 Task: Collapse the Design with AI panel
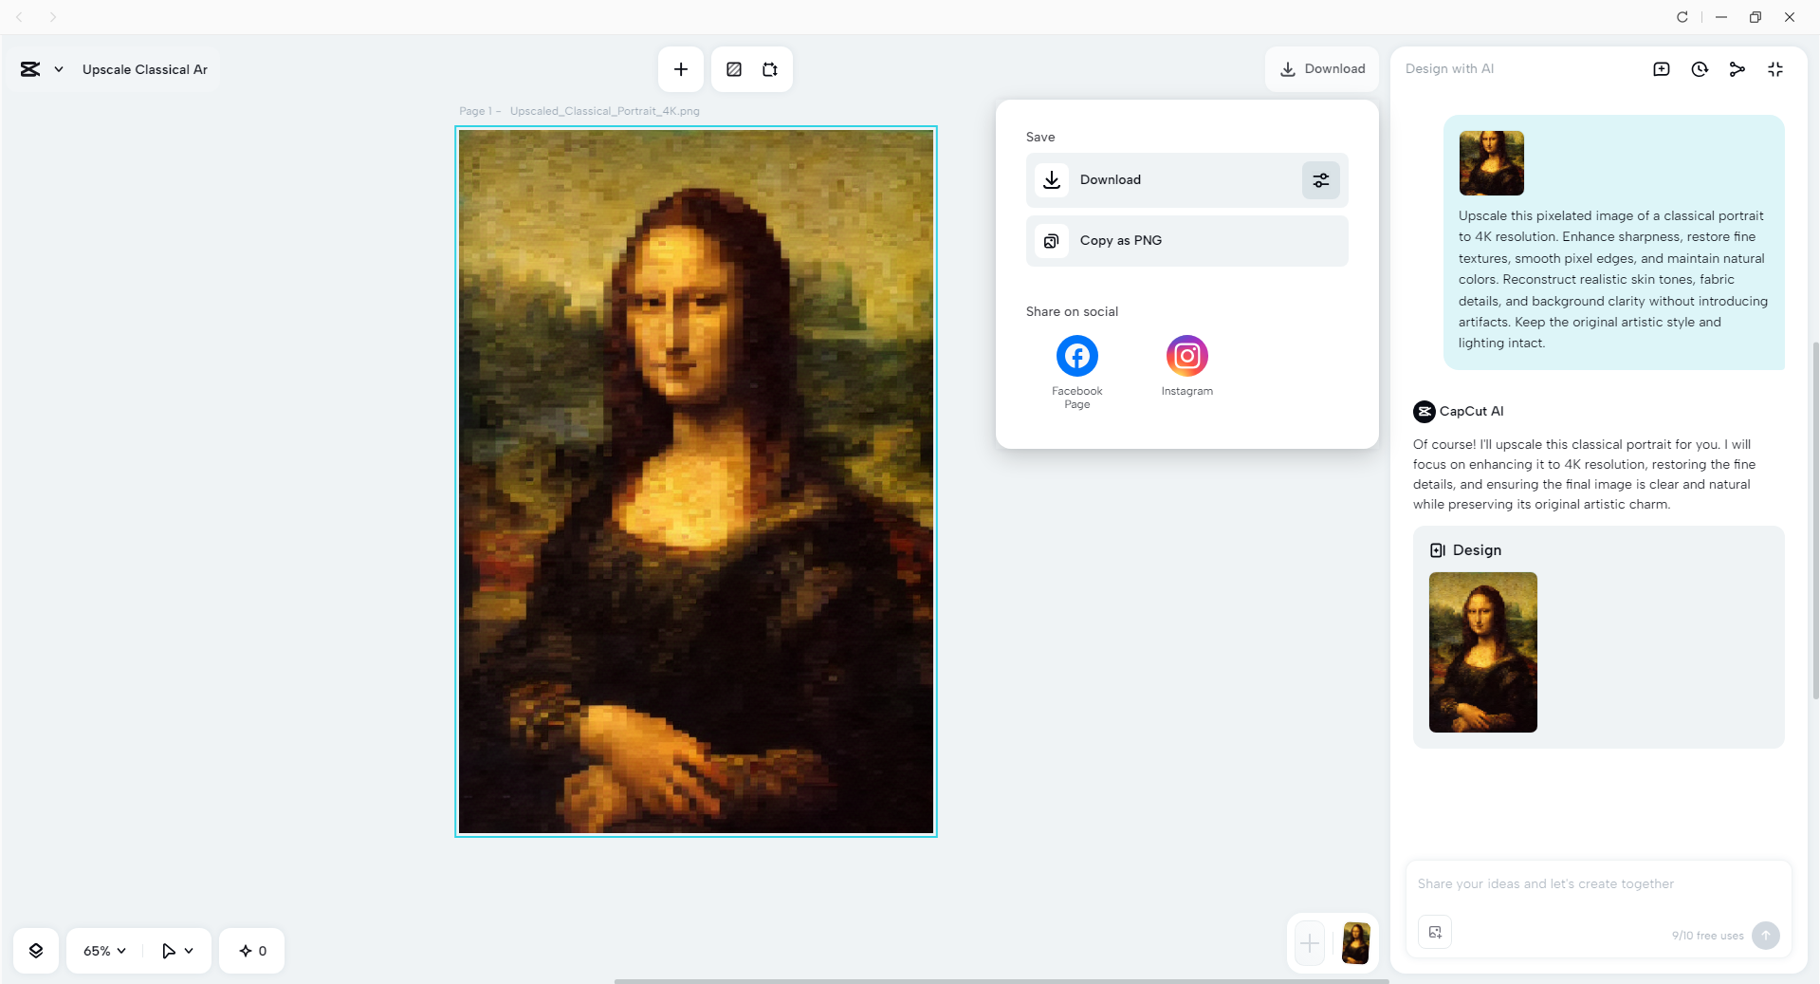[1775, 69]
